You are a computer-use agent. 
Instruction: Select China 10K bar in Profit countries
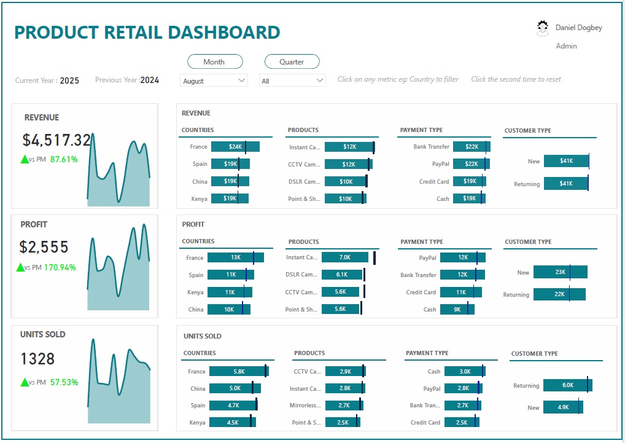pyautogui.click(x=229, y=310)
